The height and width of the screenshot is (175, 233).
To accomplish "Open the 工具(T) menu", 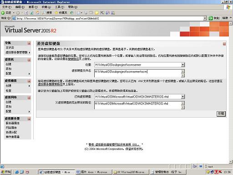I will pyautogui.click(x=59, y=7).
